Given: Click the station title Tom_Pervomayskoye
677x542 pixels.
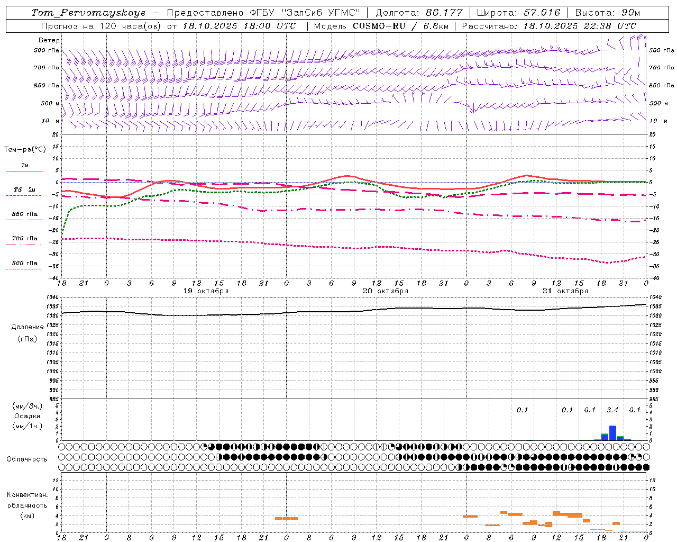Looking at the screenshot, I should tap(89, 13).
